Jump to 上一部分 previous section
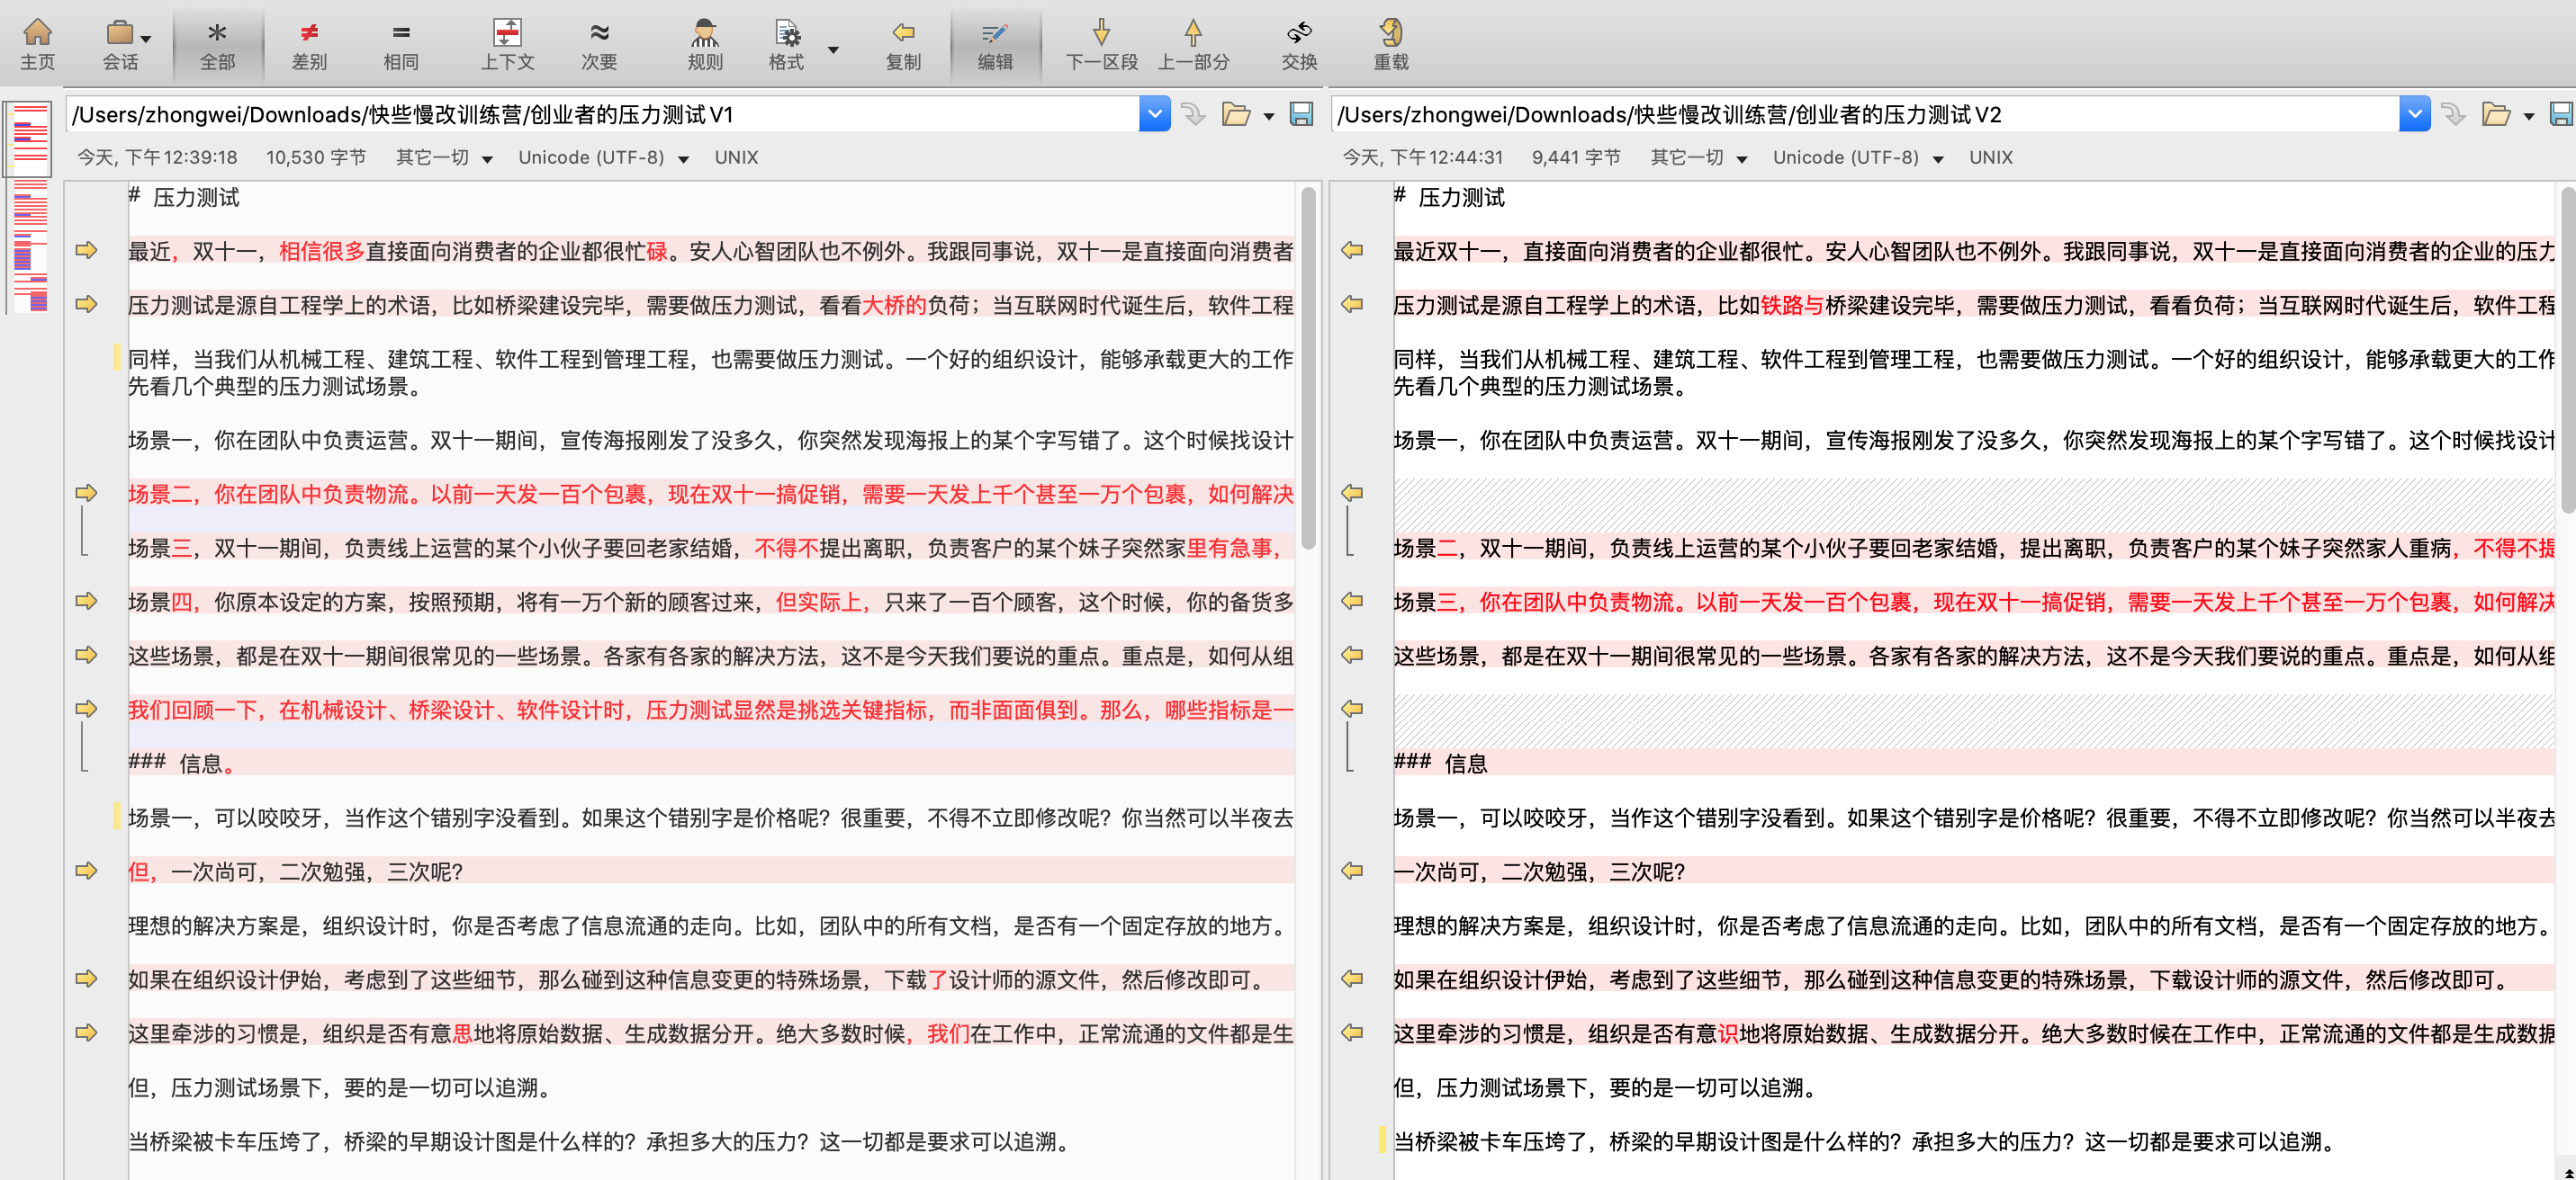Viewport: 2576px width, 1180px height. [x=1193, y=44]
